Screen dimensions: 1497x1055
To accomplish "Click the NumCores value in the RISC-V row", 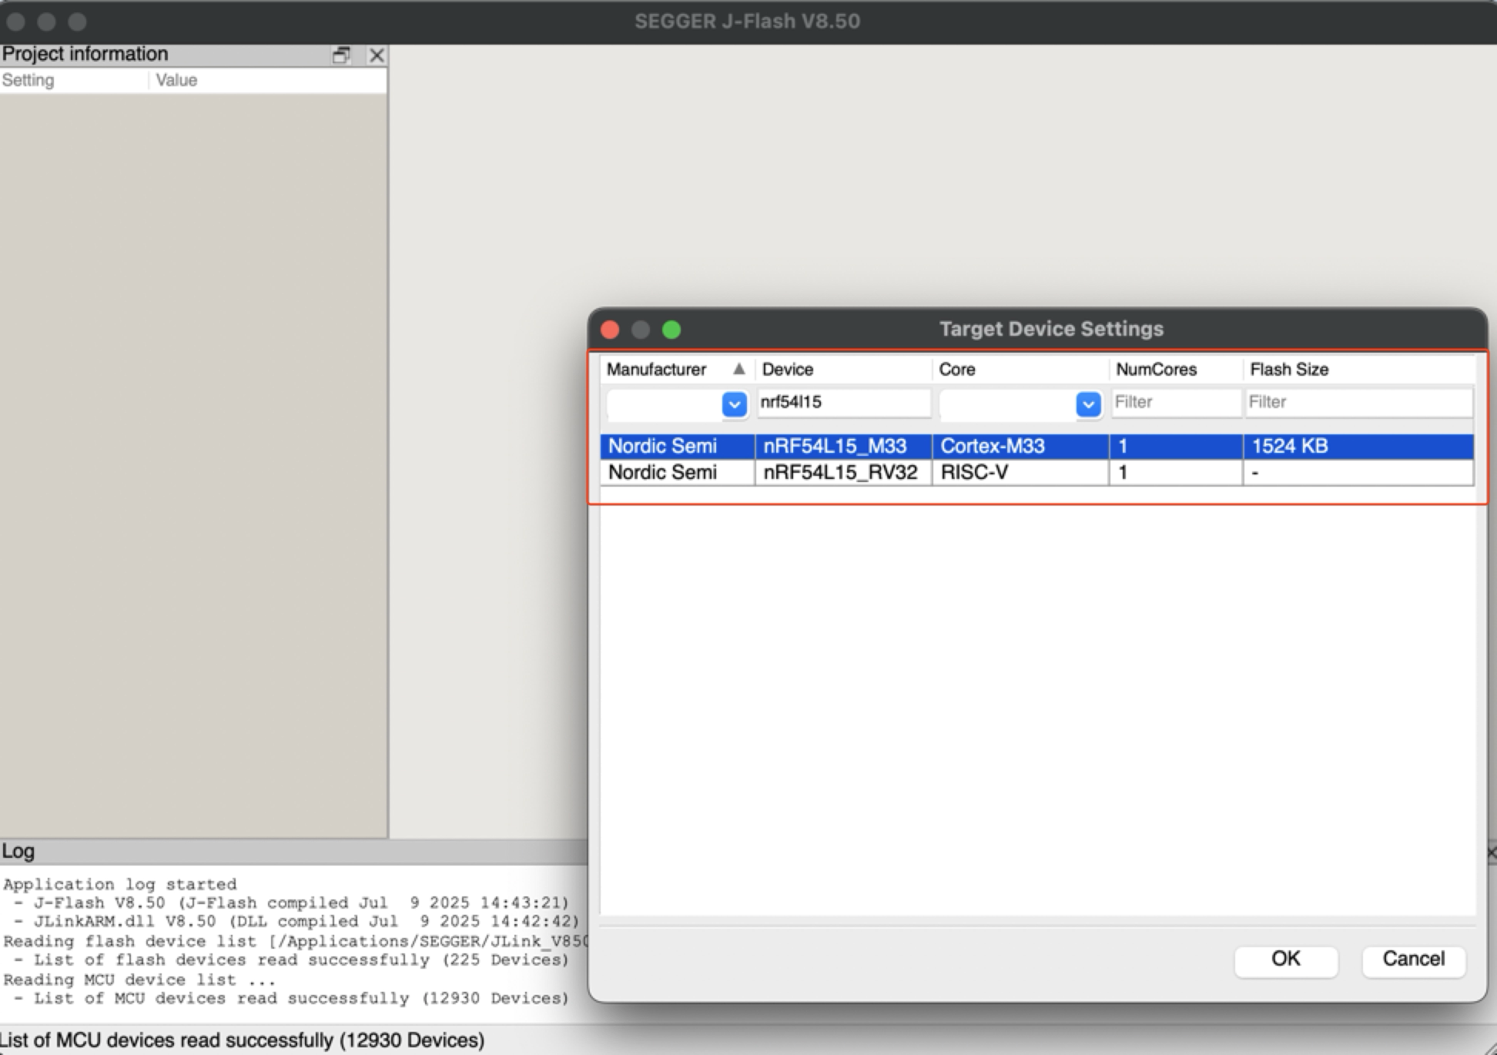I will pyautogui.click(x=1176, y=473).
